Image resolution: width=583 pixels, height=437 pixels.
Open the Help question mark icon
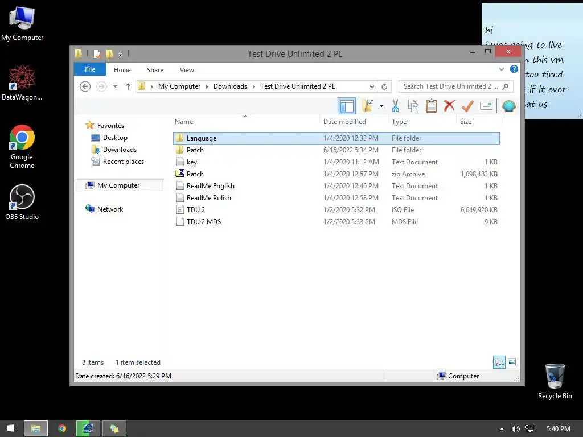pyautogui.click(x=514, y=69)
